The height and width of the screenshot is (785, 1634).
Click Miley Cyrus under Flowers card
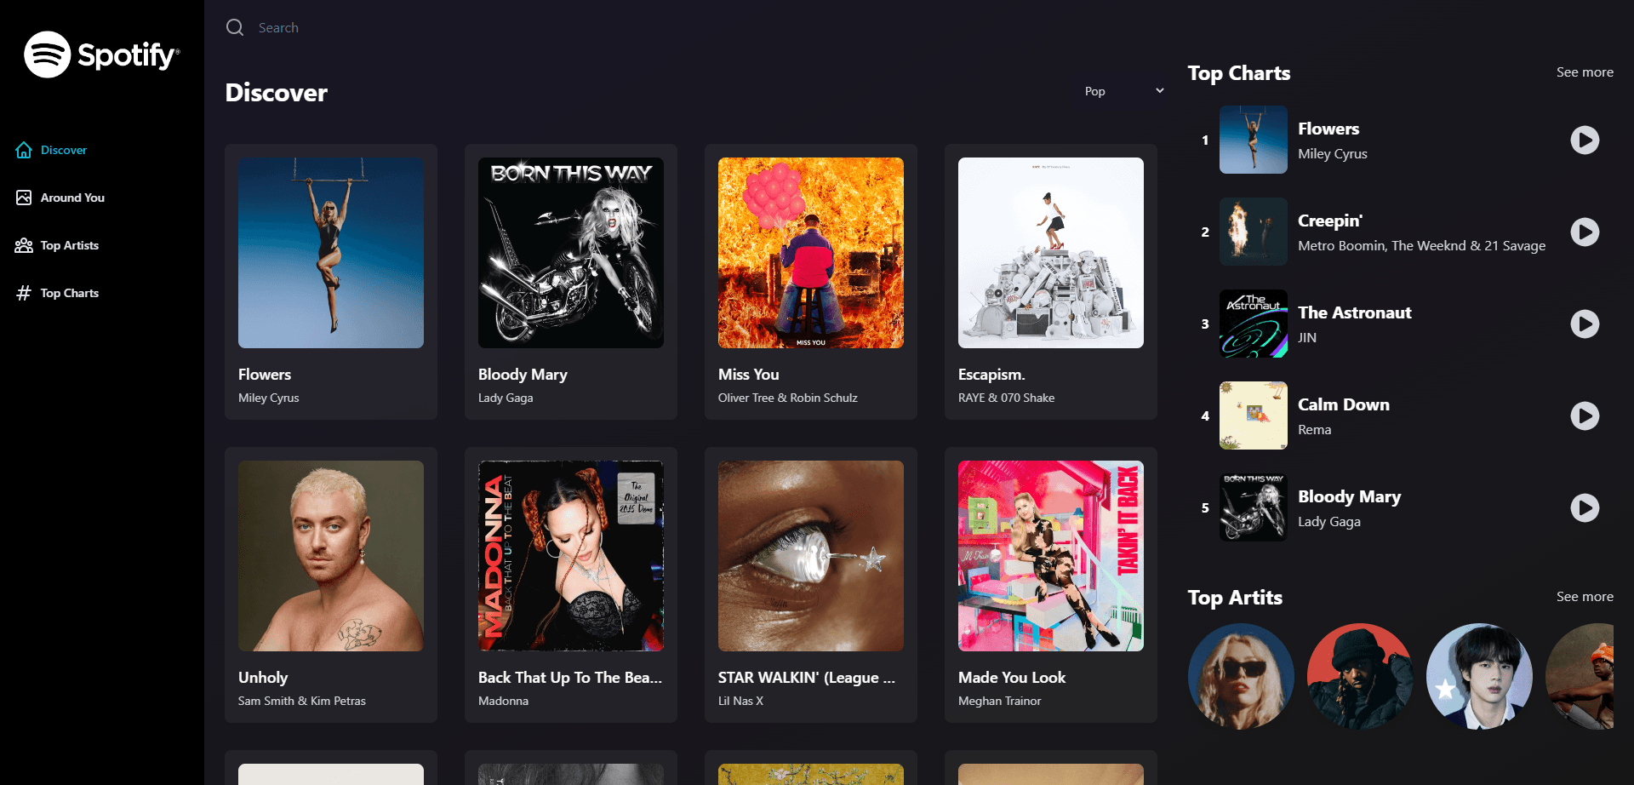(x=269, y=398)
